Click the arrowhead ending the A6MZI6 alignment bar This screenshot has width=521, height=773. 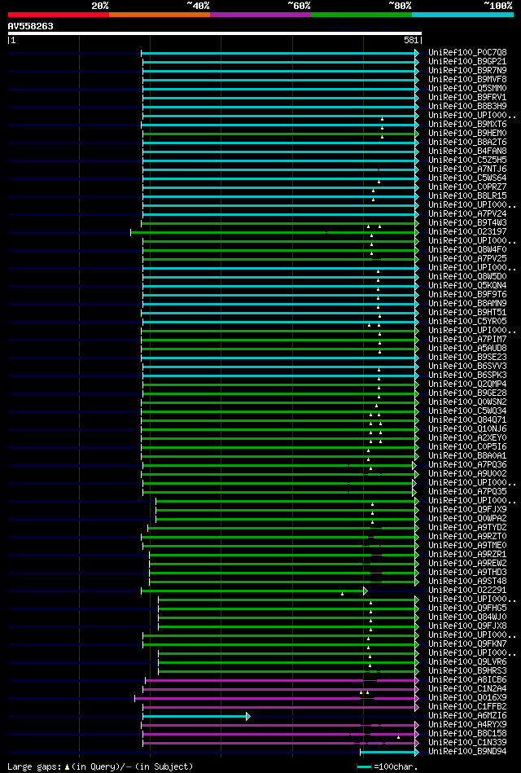point(248,716)
